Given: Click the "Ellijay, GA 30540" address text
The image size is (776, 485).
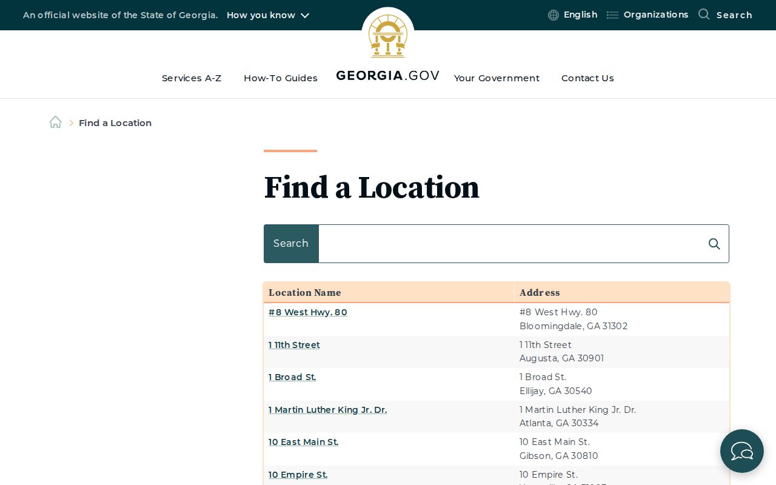Looking at the screenshot, I should point(555,391).
